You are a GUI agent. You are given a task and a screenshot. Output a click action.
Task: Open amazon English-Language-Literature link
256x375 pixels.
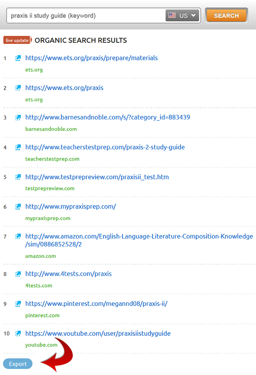139,240
